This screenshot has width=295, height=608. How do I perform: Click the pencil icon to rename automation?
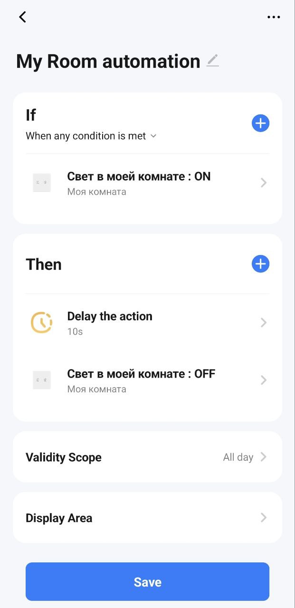213,61
